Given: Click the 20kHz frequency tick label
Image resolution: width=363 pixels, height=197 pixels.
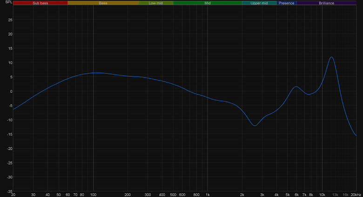Looking at the screenshot, I should (x=356, y=195).
